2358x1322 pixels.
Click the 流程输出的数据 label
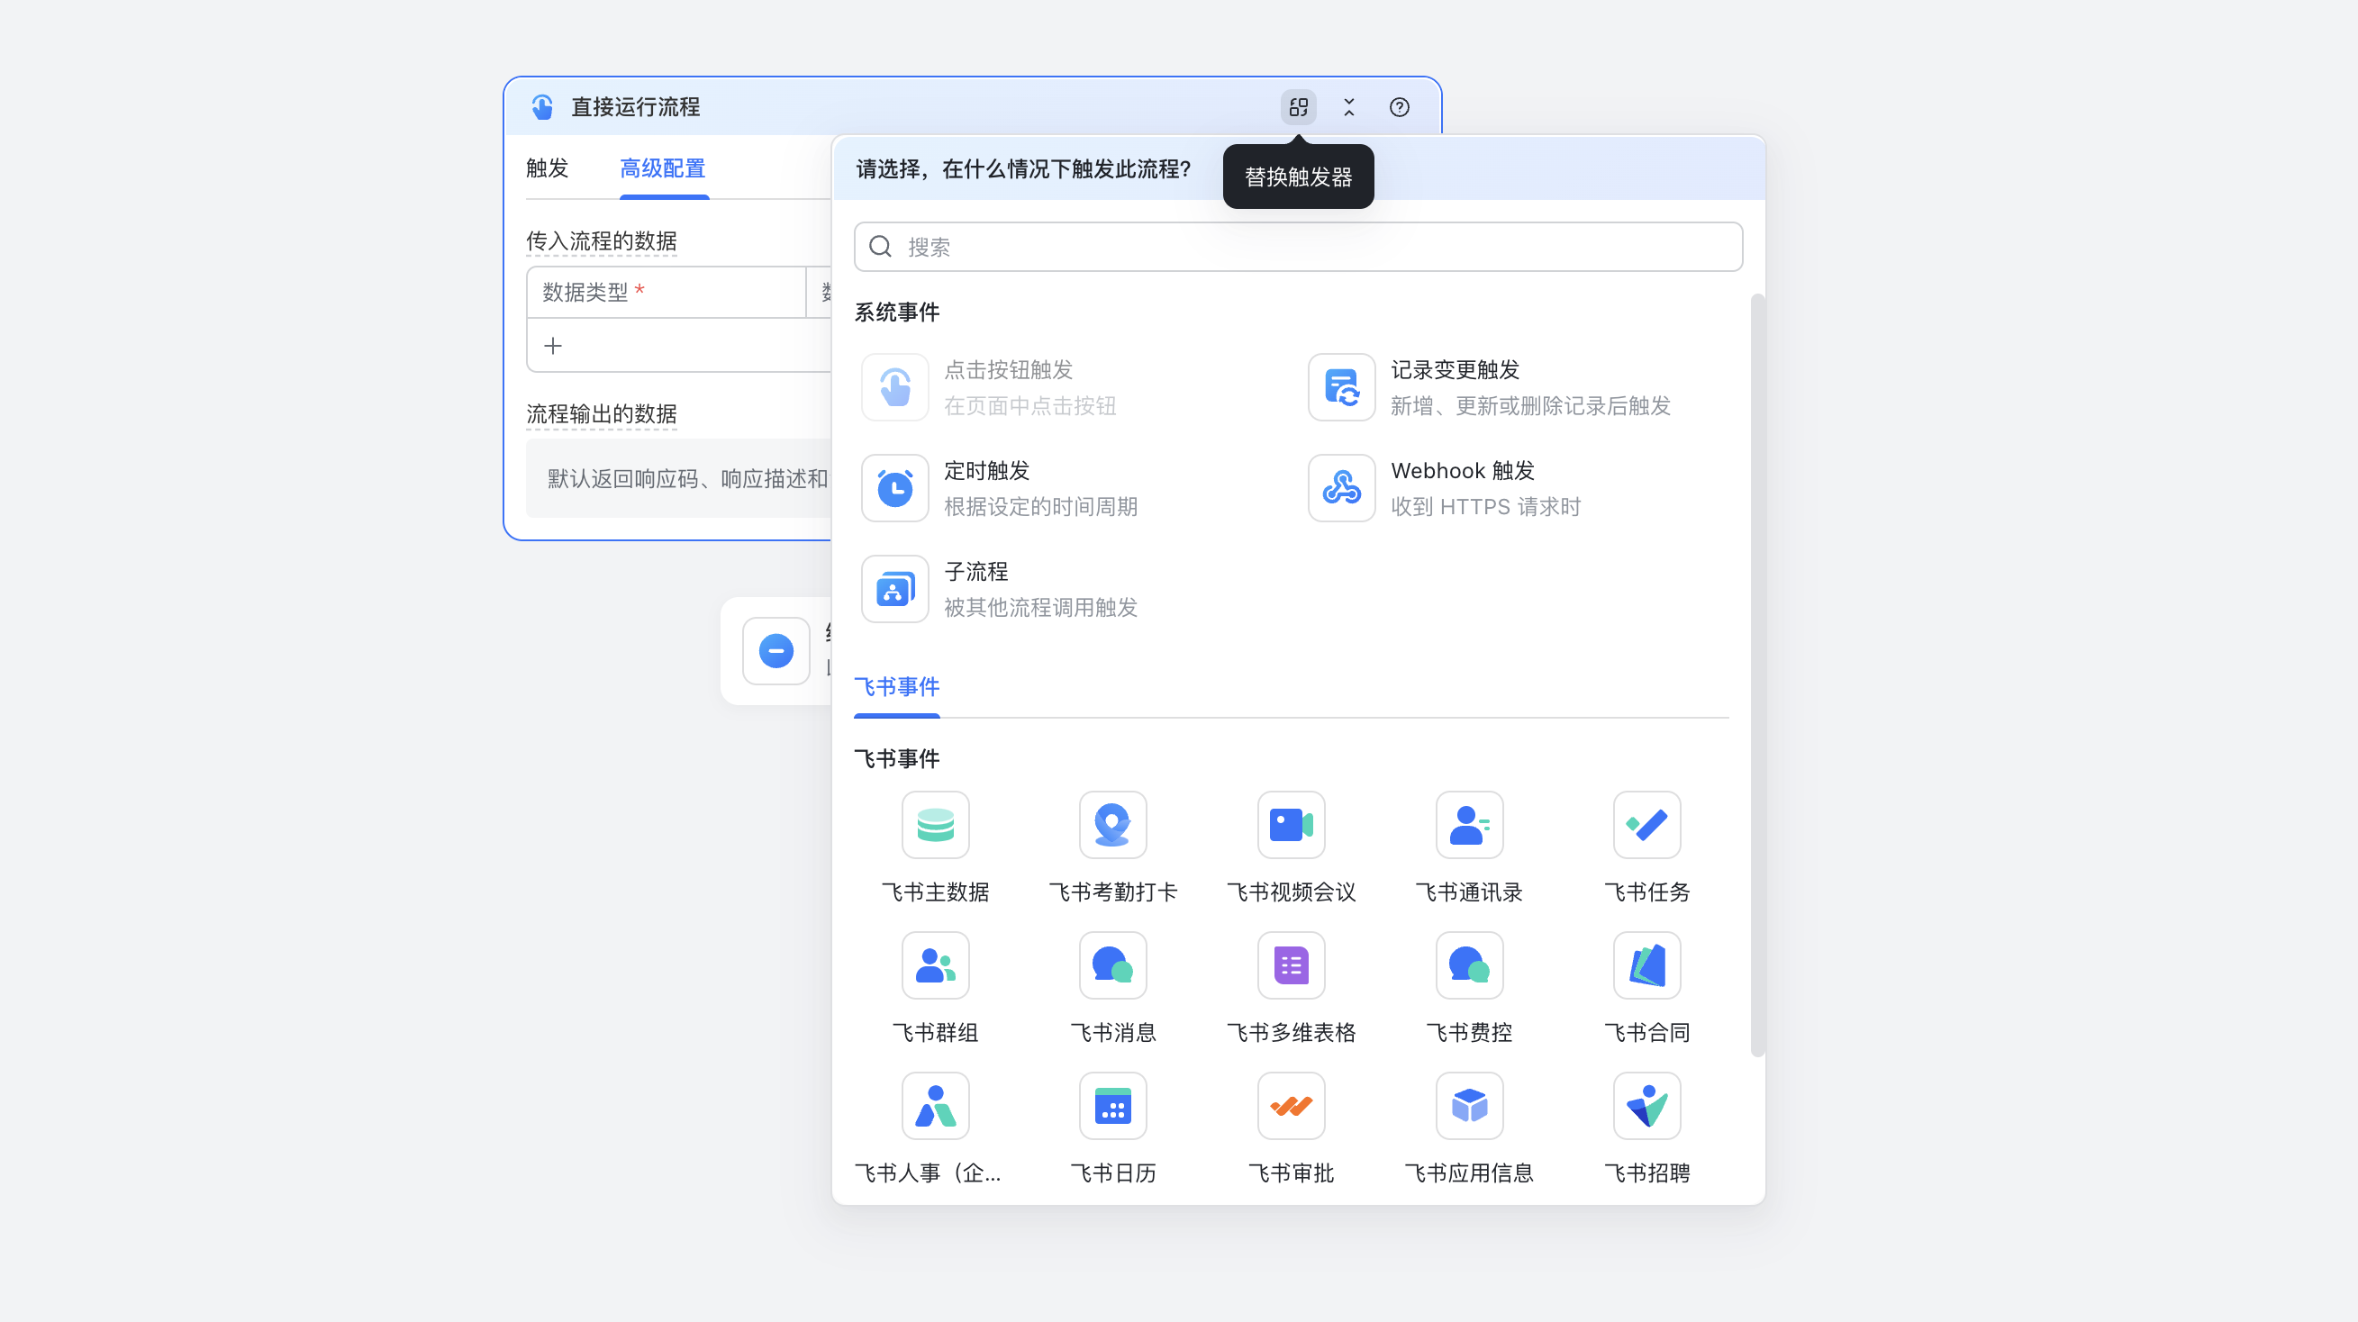(x=601, y=414)
